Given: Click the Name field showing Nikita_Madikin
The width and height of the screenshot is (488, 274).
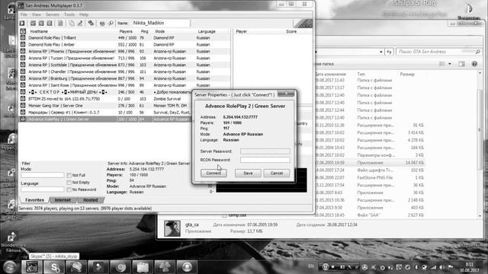Looking at the screenshot, I should tap(161, 23).
